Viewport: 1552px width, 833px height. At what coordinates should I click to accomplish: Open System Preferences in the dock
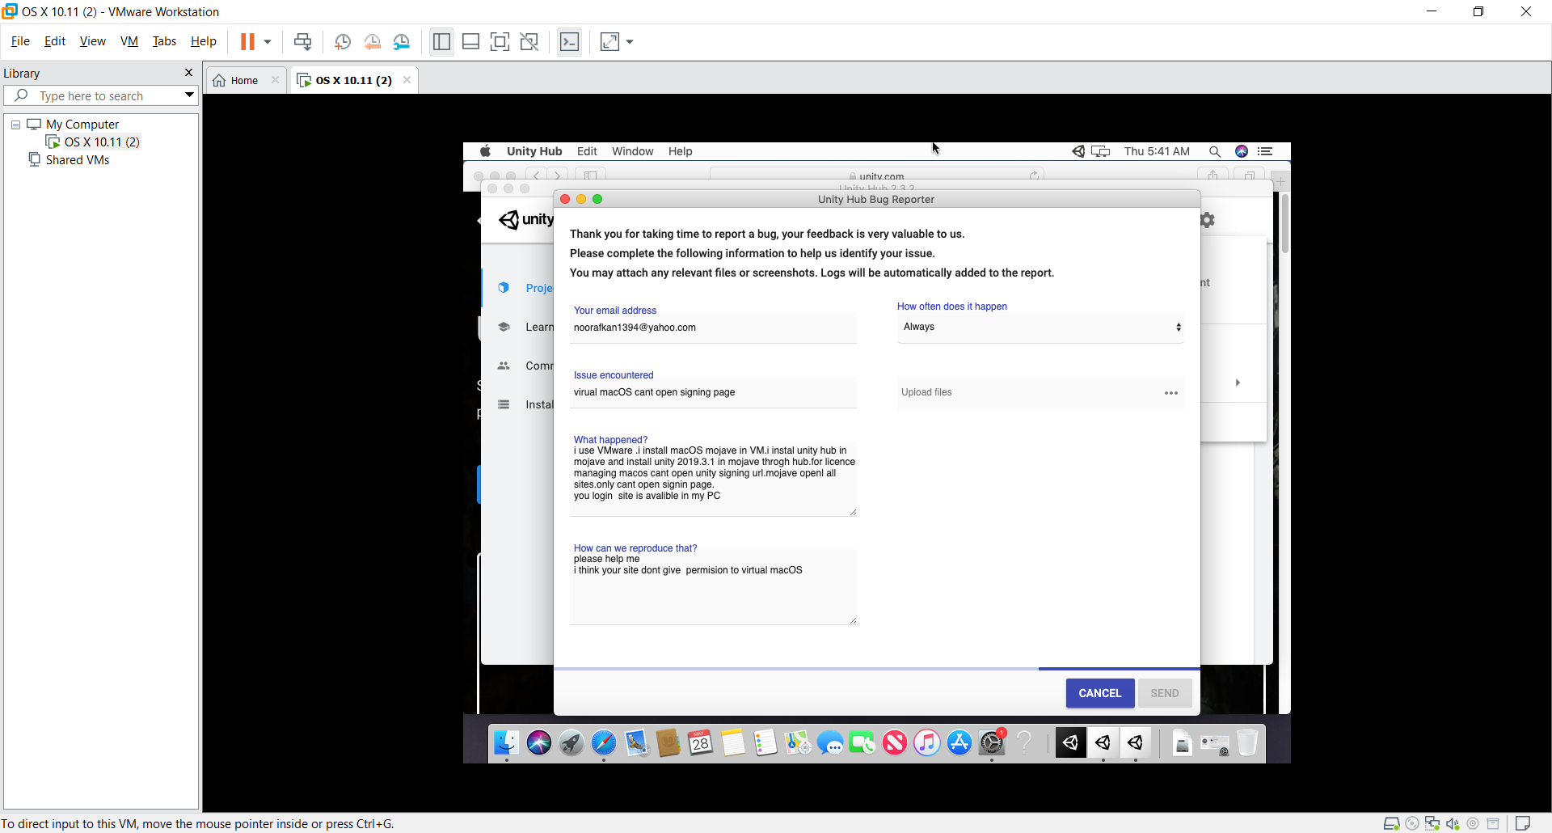pyautogui.click(x=992, y=742)
